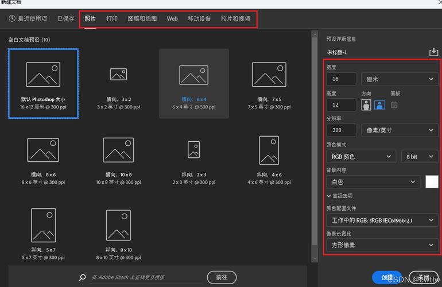Set portrait orientation
The width and height of the screenshot is (442, 287).
click(x=366, y=105)
